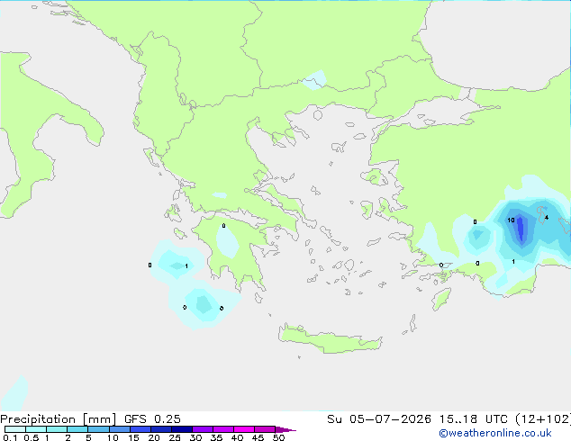Screen dimensions: 571x441
Task: Click the '4' value label over Turkey
Action: [x=547, y=218]
